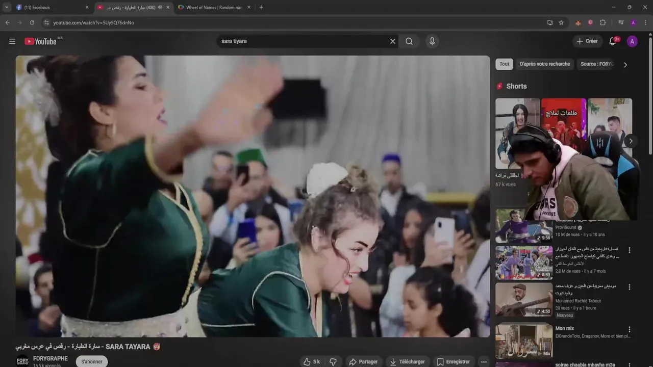Select 'D'après votre recherche' chip
653x367 pixels.
click(x=545, y=64)
